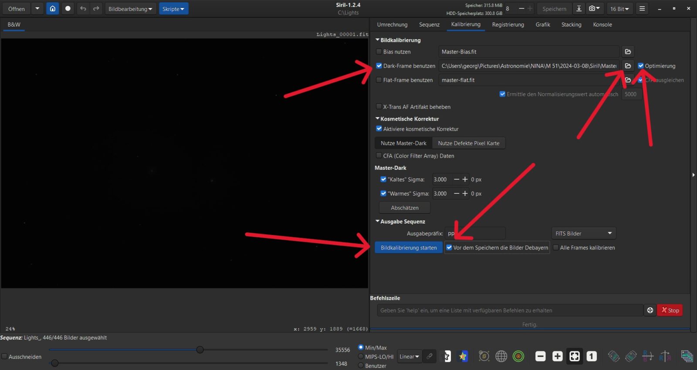Switch to the Stacking tab
This screenshot has width=697, height=370.
pyautogui.click(x=571, y=25)
